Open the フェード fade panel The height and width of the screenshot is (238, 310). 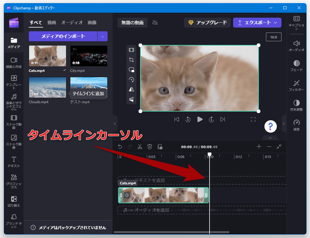pos(296,66)
